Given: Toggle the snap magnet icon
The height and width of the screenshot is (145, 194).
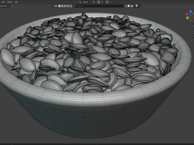Looking at the screenshot, I should click(99, 2).
